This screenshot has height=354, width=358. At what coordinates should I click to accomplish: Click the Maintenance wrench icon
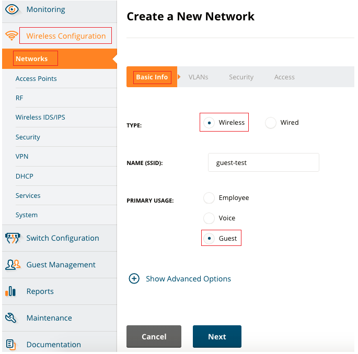coord(11,318)
